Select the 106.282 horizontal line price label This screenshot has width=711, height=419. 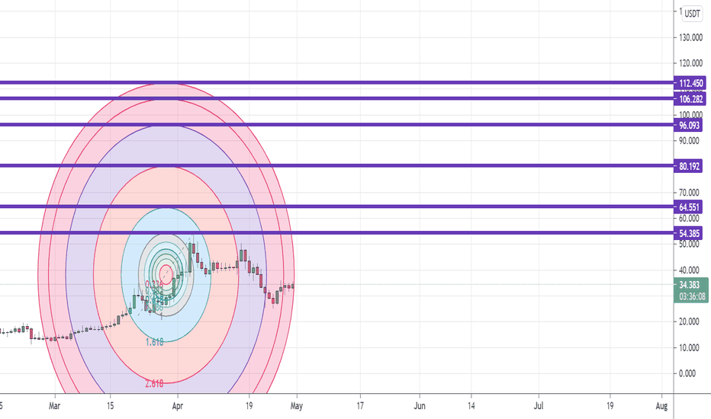[x=690, y=99]
